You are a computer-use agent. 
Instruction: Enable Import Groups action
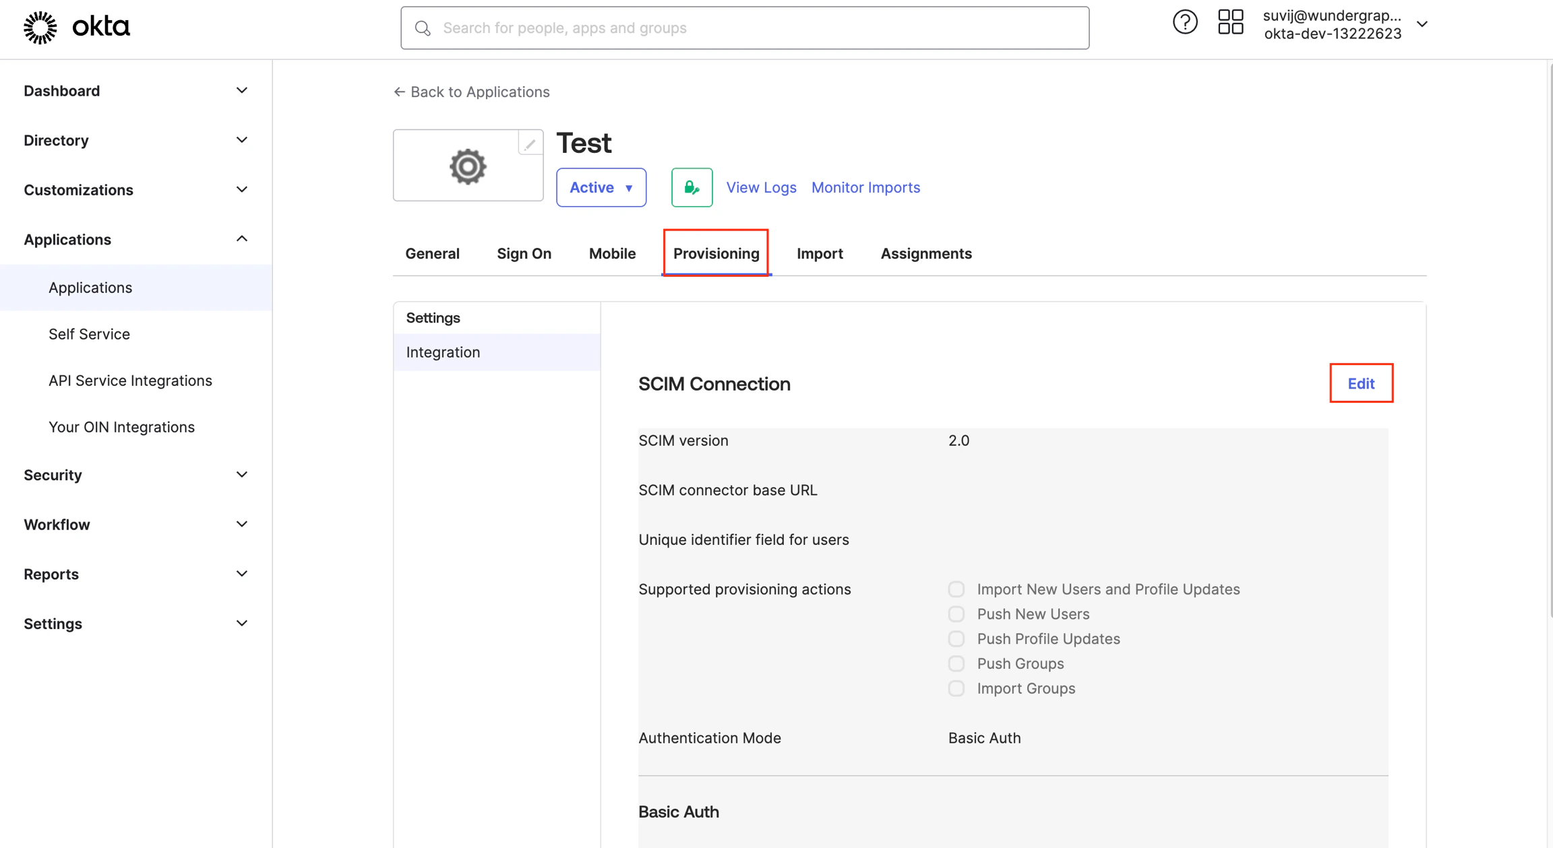(x=956, y=688)
